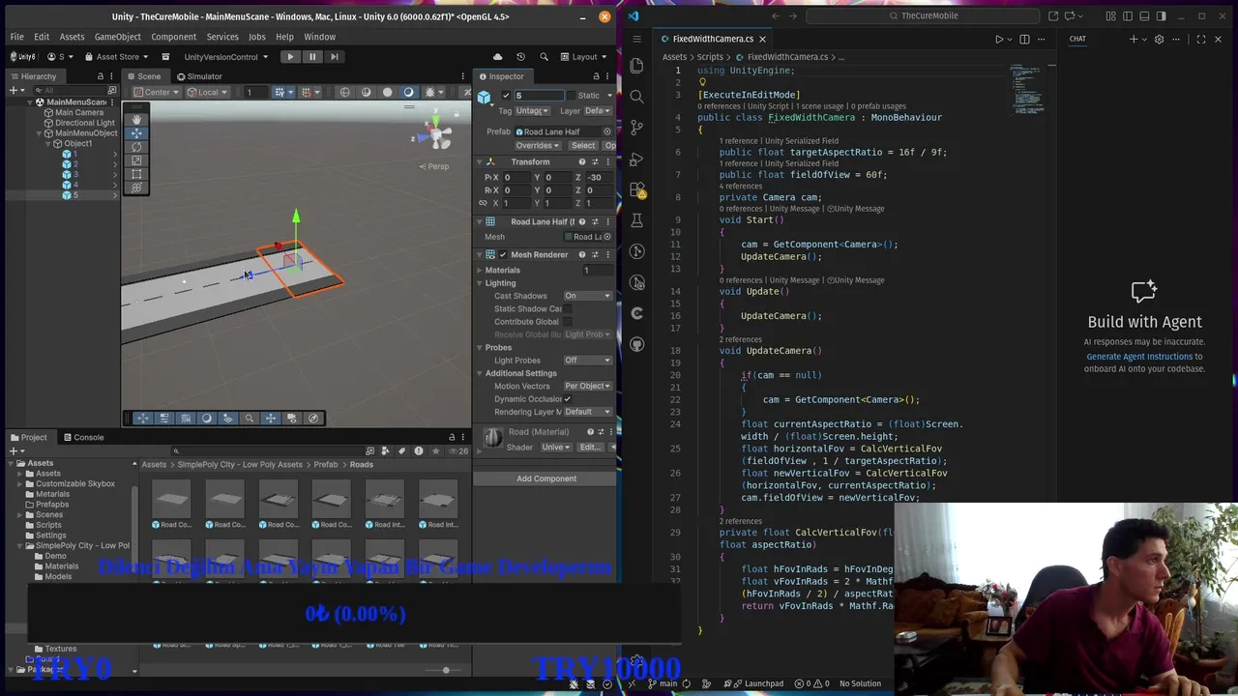Click position Z input field
Viewport: 1238px width, 696px height.
coord(600,178)
